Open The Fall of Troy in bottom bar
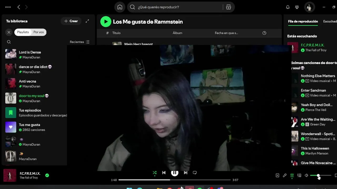Viewport: 337px width, 189px height. [29, 178]
